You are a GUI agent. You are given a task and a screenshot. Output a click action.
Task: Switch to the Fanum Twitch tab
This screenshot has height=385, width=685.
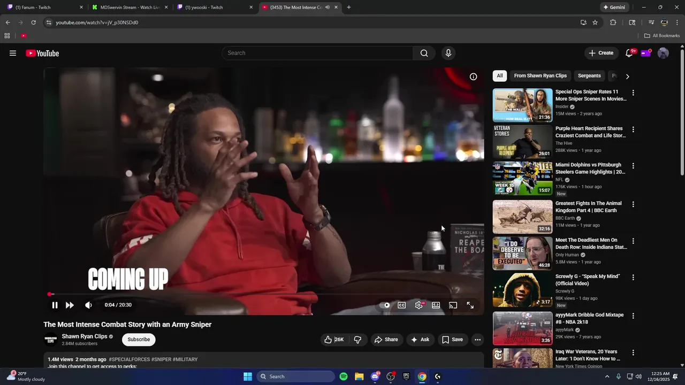click(x=45, y=7)
